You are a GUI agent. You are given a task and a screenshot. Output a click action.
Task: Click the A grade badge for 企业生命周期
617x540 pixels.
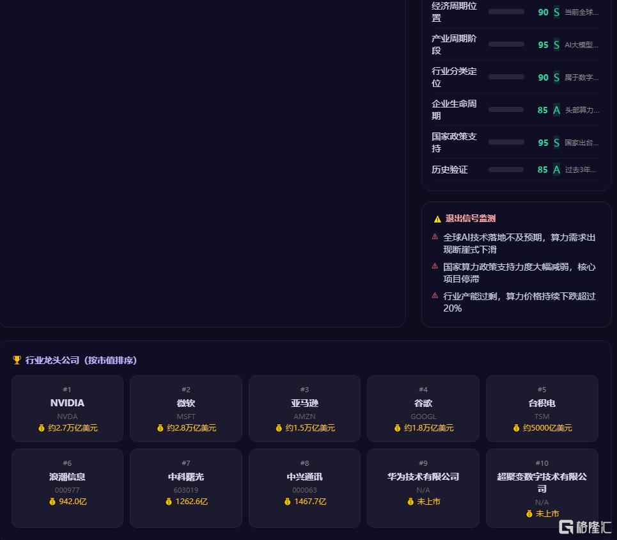[556, 110]
